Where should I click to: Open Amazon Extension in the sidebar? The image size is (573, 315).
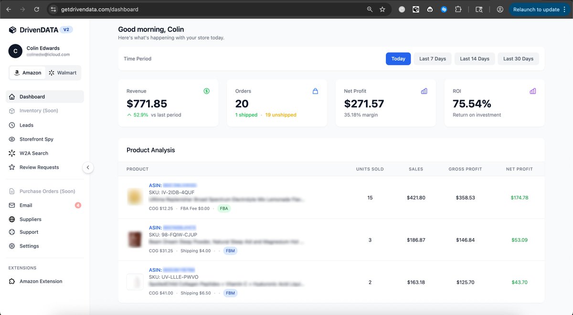tap(45, 282)
